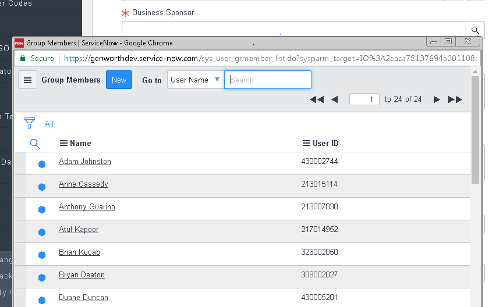Click the scrollbar up arrow in popup
The height and width of the screenshot is (307, 496).
(475, 72)
